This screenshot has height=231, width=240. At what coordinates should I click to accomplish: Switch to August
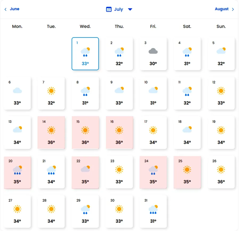pyautogui.click(x=222, y=9)
